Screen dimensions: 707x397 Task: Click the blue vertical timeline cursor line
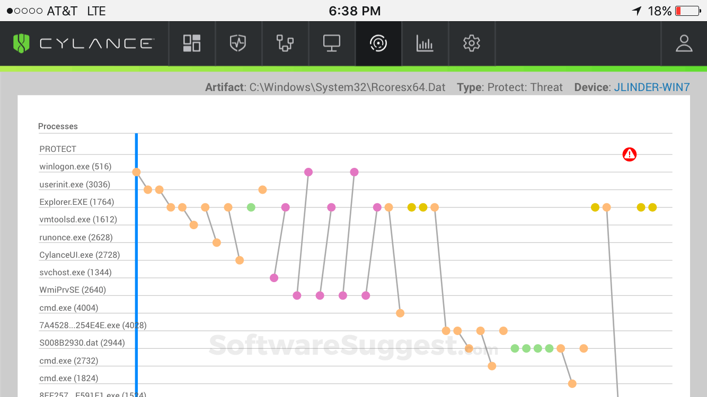[x=136, y=238]
